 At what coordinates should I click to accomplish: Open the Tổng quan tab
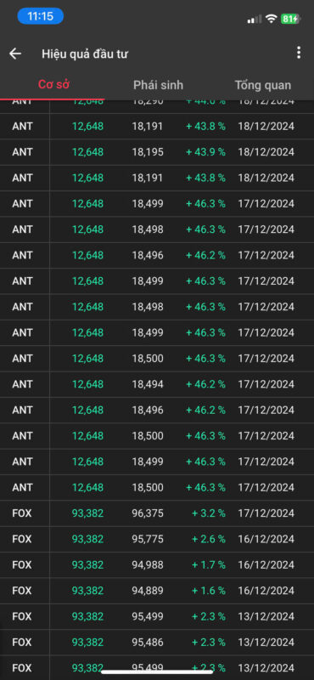pyautogui.click(x=263, y=85)
